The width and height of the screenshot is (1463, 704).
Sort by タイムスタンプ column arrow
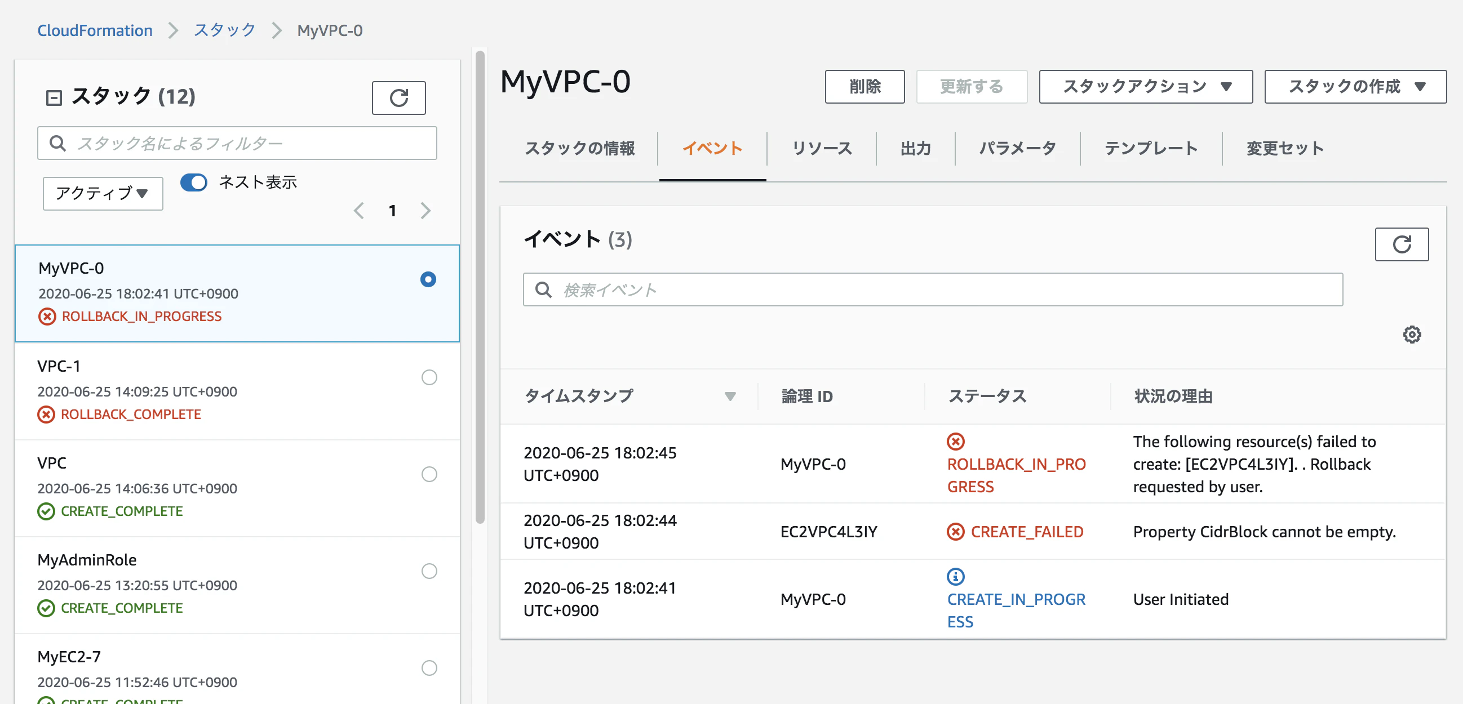point(730,396)
